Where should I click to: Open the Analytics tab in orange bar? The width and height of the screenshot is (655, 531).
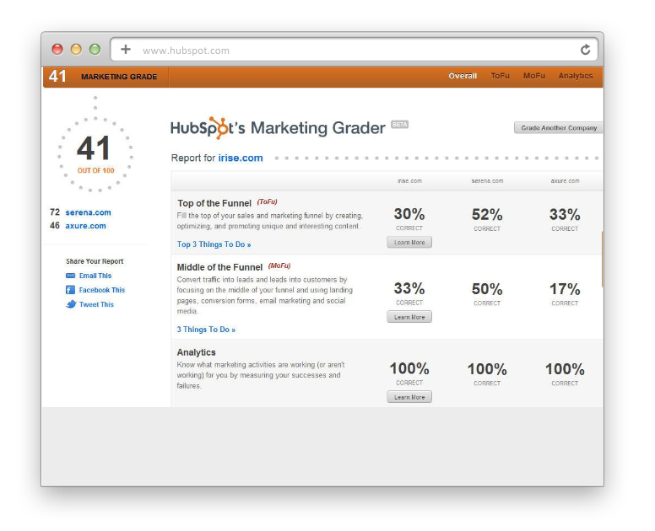coord(576,76)
